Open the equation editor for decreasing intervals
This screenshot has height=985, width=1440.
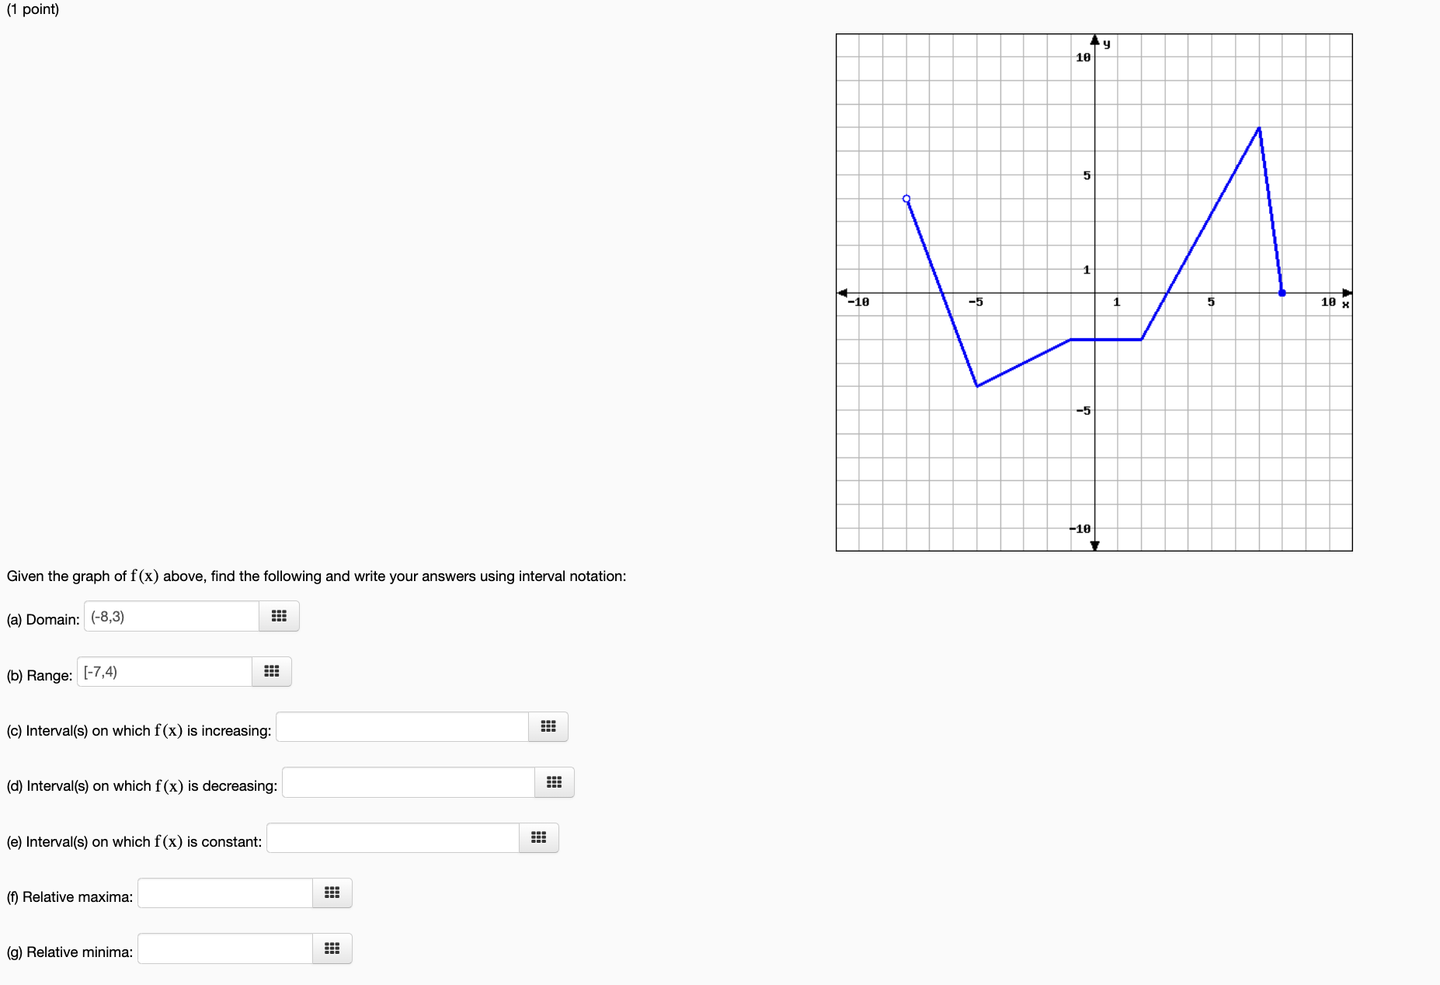click(x=554, y=782)
